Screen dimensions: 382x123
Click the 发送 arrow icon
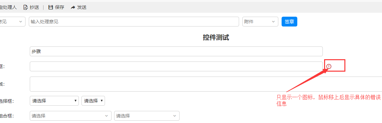point(73,8)
